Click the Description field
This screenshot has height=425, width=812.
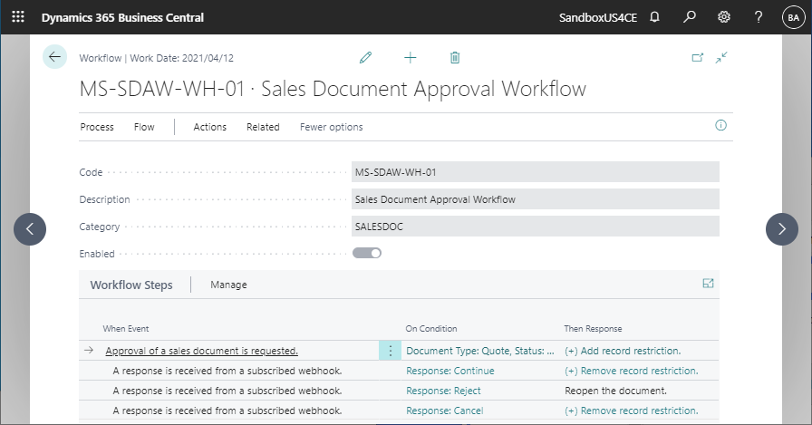coord(535,199)
